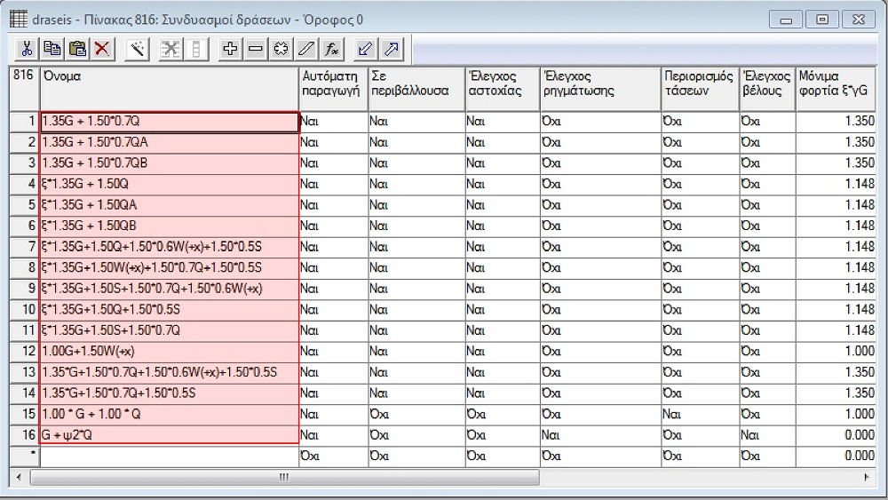Click the table icon in the title bar
Screen dimensions: 888x500
click(x=18, y=19)
